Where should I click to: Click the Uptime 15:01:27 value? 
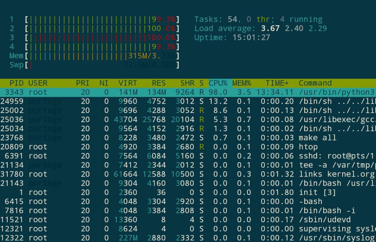(x=251, y=38)
